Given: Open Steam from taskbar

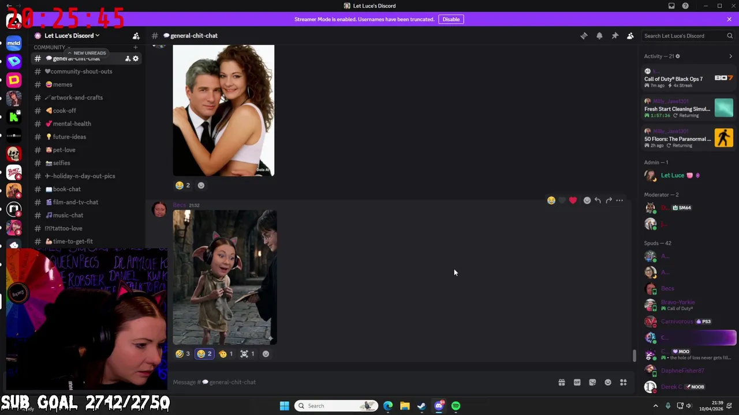Looking at the screenshot, I should point(421,406).
